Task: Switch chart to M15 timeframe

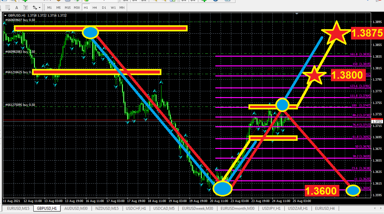Action: (x=67, y=7)
